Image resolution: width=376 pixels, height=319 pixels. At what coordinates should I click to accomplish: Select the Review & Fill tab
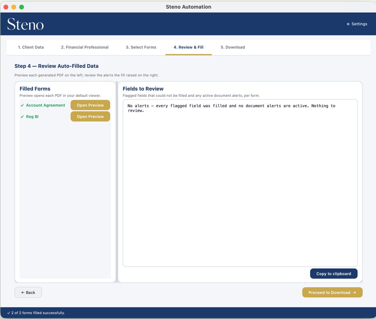point(189,47)
